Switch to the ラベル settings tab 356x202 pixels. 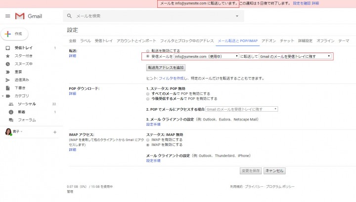tap(86, 41)
